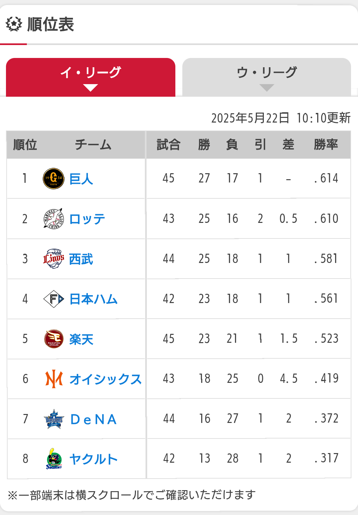This screenshot has width=358, height=515.
Task: Open the ヤクルト team link
Action: click(93, 459)
